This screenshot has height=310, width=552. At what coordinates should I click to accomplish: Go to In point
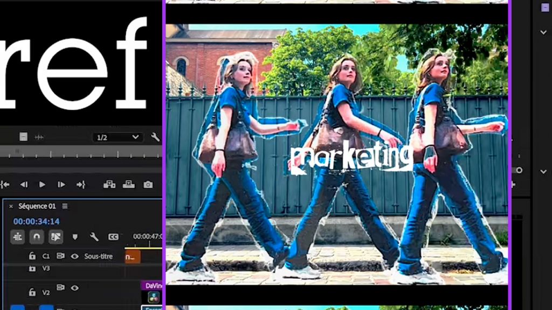(5, 185)
